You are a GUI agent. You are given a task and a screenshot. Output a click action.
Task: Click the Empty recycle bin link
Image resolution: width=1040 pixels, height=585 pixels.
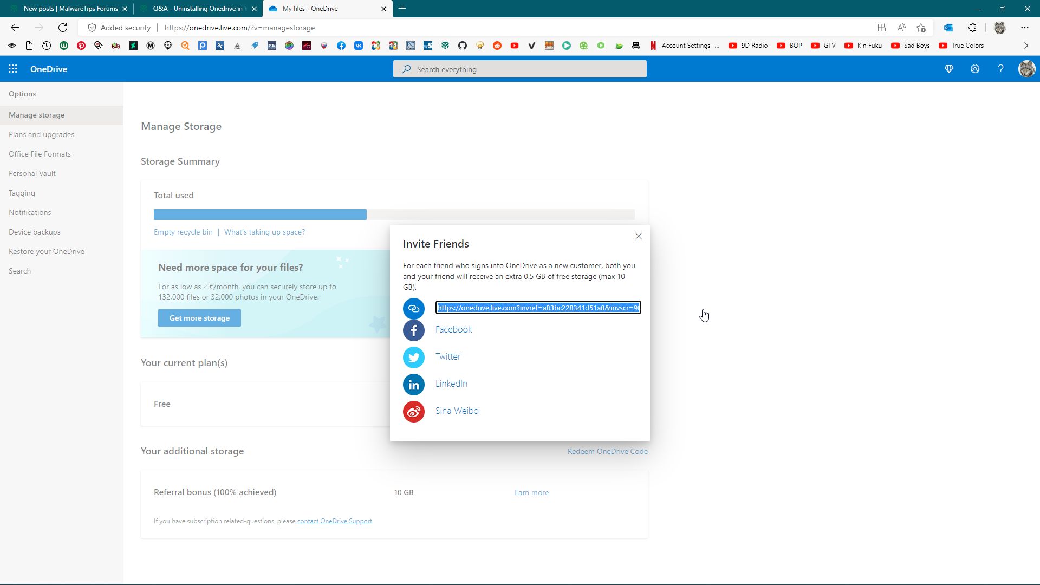click(x=183, y=232)
